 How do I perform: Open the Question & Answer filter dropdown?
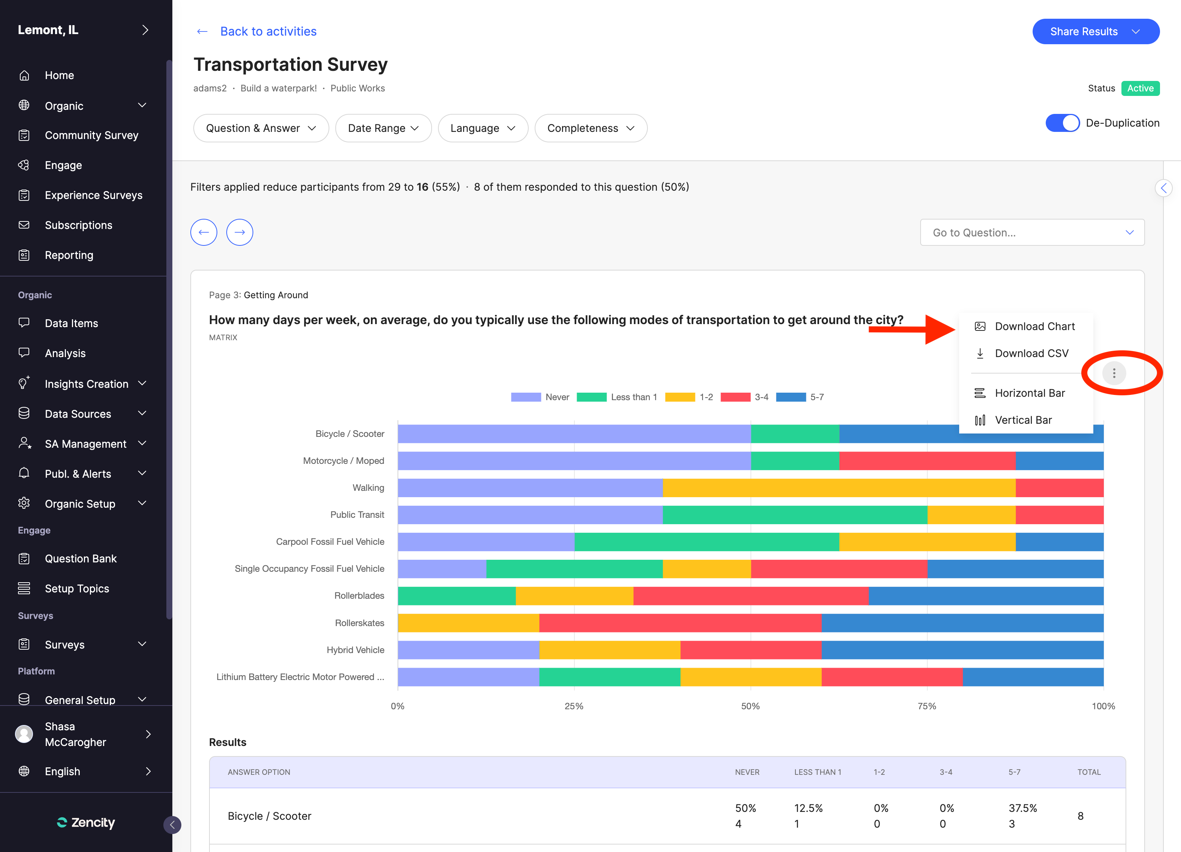point(261,128)
